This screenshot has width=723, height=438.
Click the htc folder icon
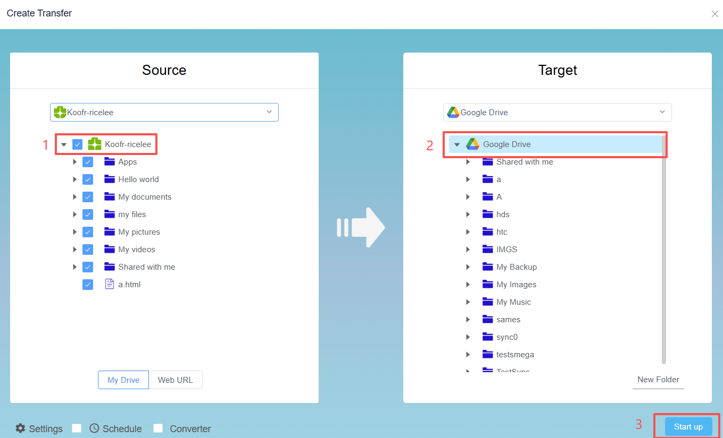click(488, 231)
